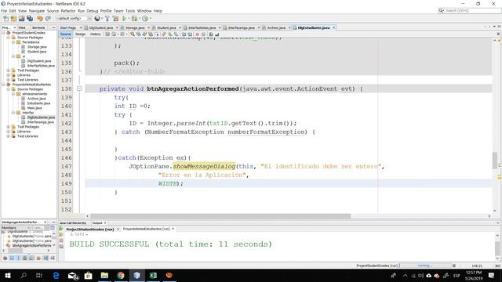
Task: Switch to the Storage.java editor tab
Action: [x=135, y=28]
